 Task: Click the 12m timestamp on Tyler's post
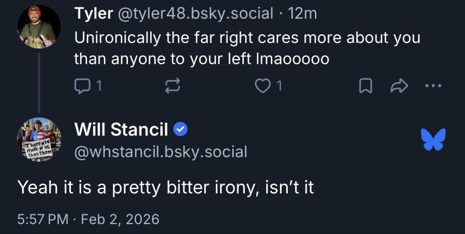click(x=302, y=14)
